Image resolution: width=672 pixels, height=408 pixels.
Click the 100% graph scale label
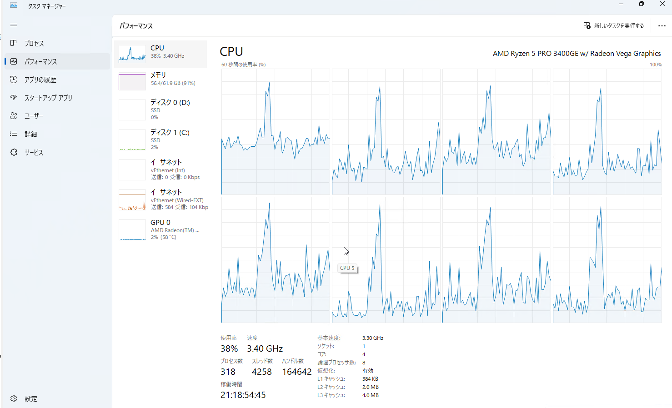(x=656, y=65)
